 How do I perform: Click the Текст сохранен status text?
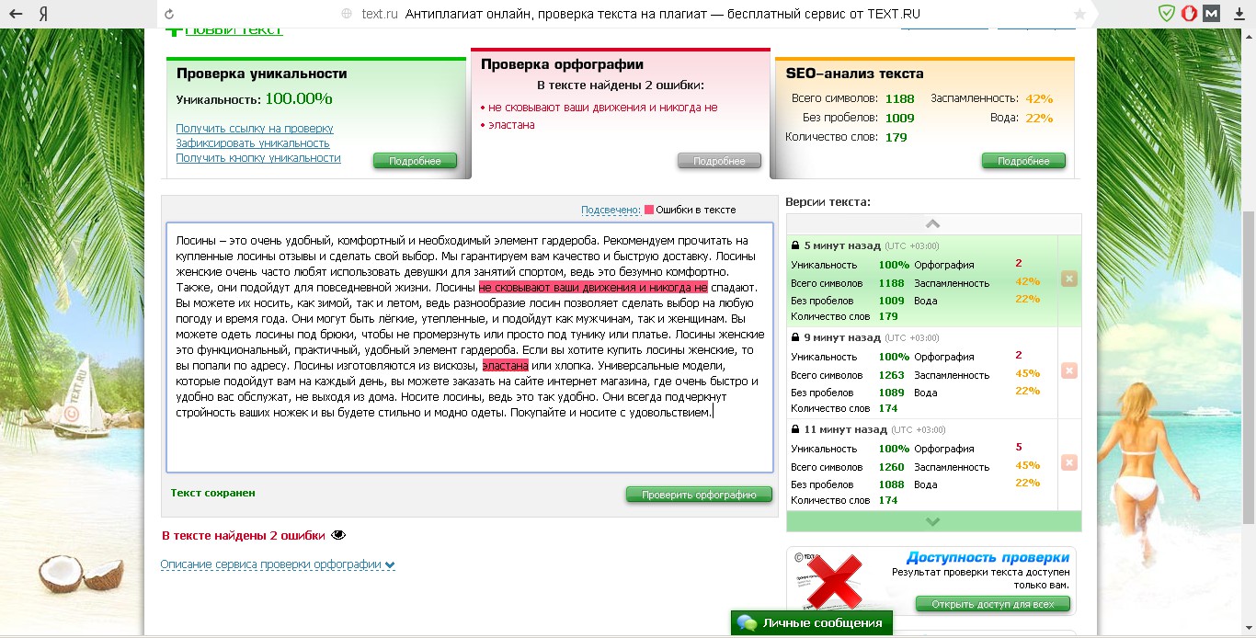coord(213,493)
